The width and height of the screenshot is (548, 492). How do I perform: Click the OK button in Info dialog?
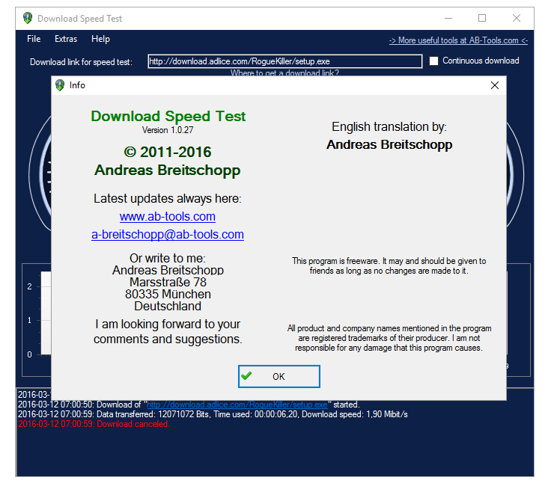[x=279, y=376]
